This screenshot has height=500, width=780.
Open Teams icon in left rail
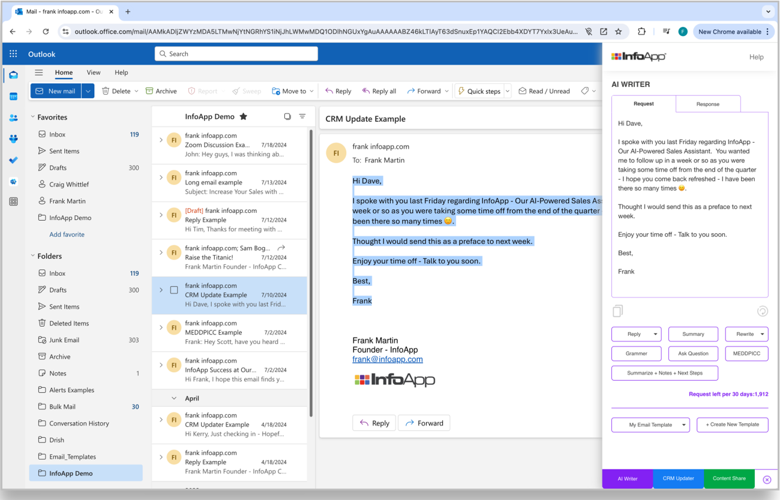point(13,139)
